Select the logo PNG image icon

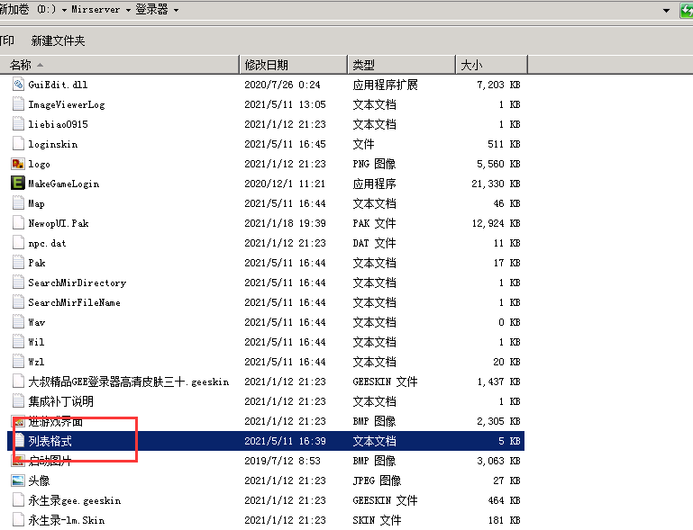click(18, 164)
